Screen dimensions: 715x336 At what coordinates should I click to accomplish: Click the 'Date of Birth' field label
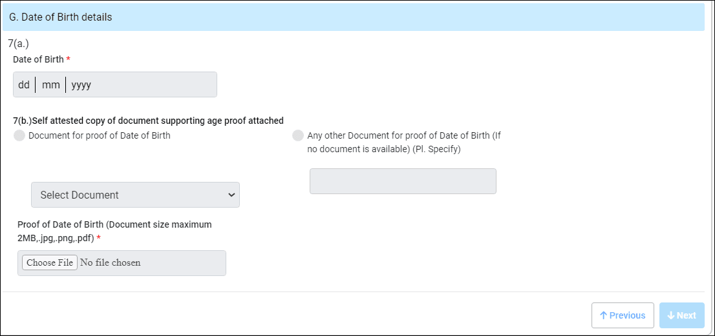(x=38, y=59)
